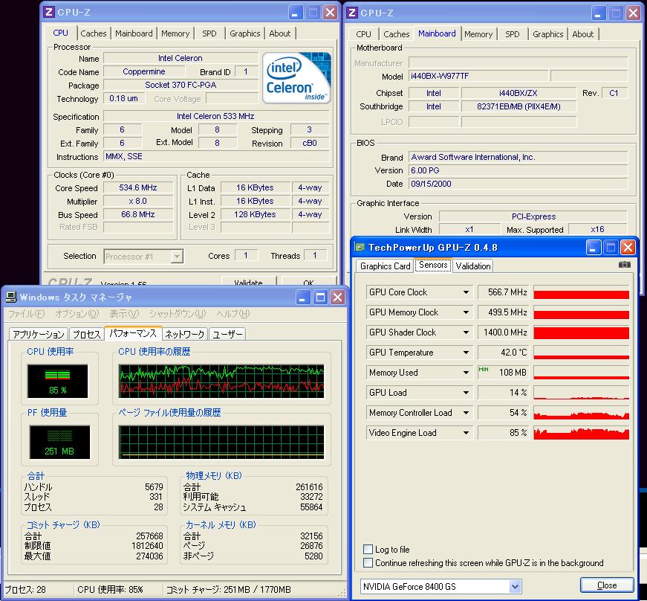Screen dimensions: 647x601
Task: Click the left CPU-Z window's Z icon
Action: [49, 12]
